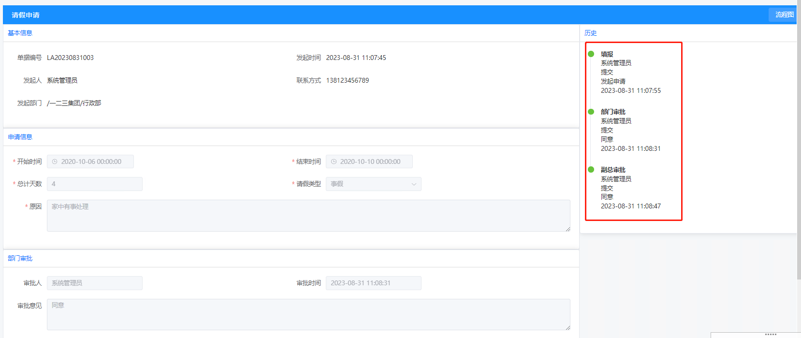Screen dimensions: 801x338
Task: Click the 联系方式 value 138123456789
Action: [348, 80]
